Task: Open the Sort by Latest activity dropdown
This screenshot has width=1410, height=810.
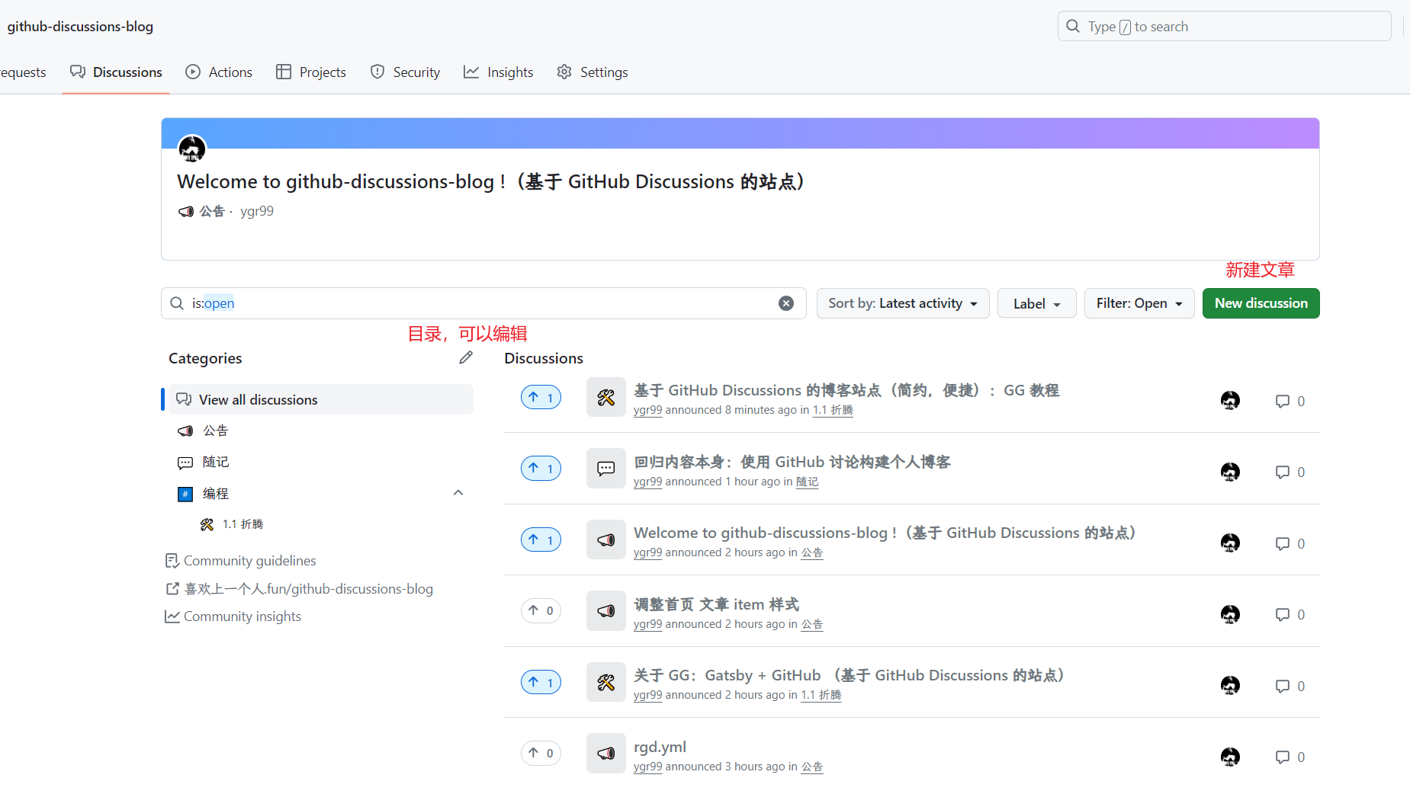Action: point(903,303)
